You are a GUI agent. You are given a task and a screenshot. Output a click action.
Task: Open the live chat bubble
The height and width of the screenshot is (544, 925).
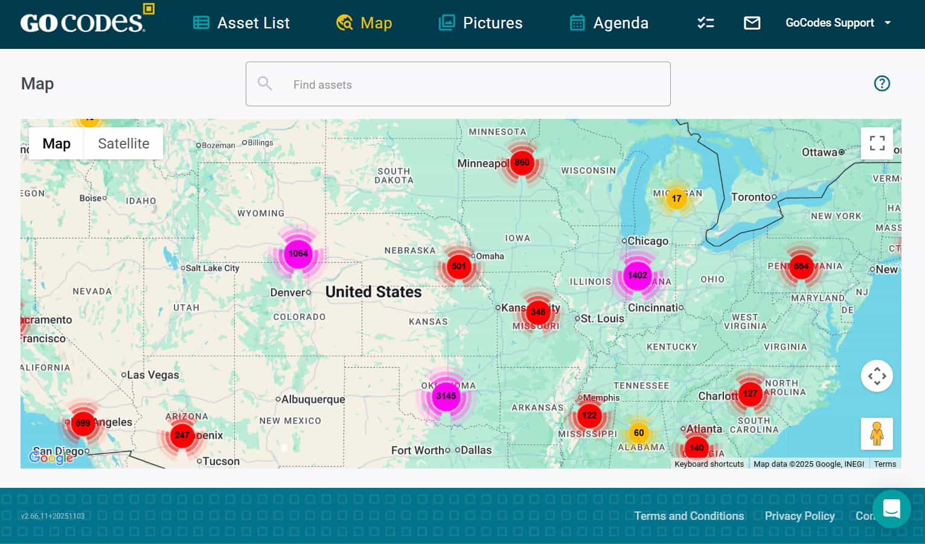[x=892, y=509]
